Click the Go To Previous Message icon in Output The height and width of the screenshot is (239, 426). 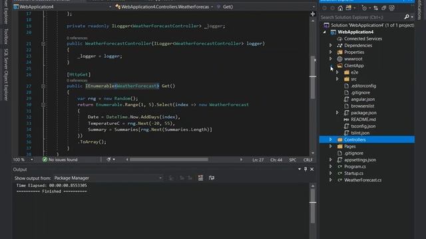[x=182, y=178]
